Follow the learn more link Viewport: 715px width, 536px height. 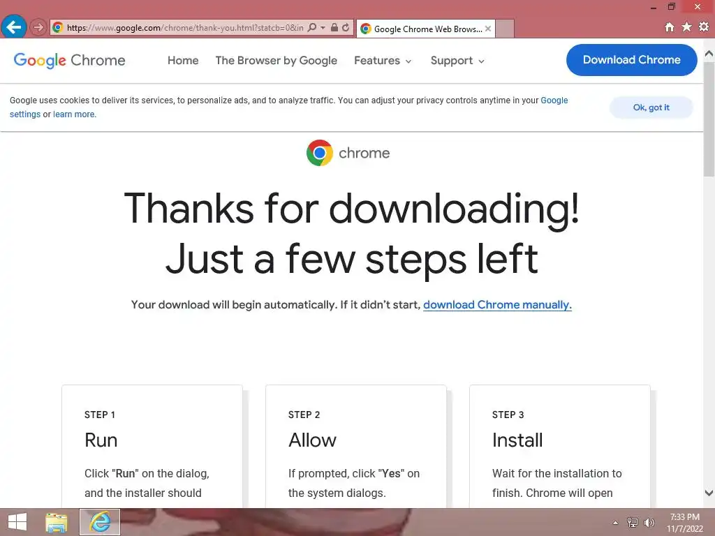point(74,114)
